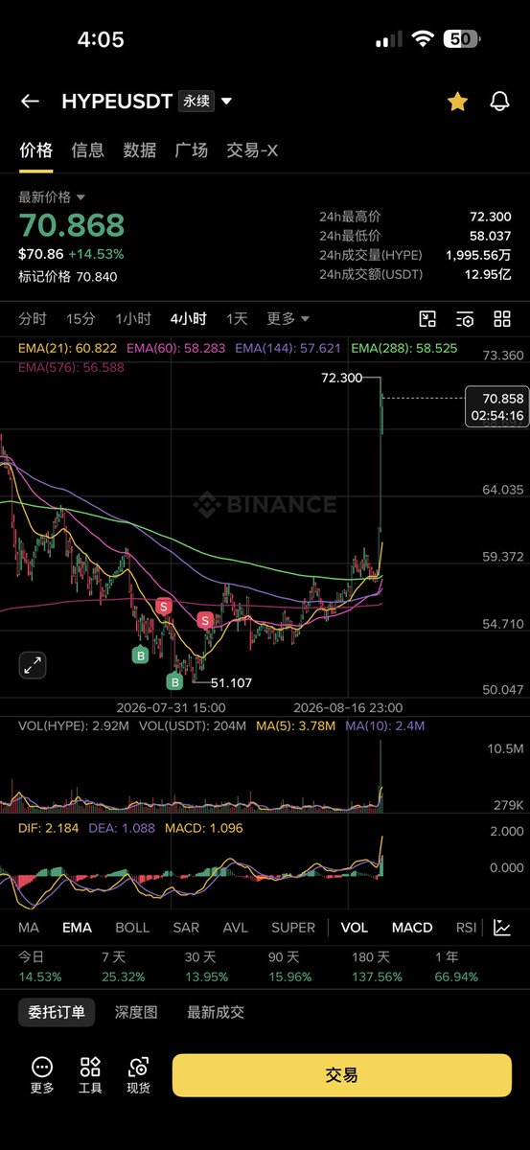Select the 委托订单 tab
Viewport: 530px width, 1150px height.
57,1012
